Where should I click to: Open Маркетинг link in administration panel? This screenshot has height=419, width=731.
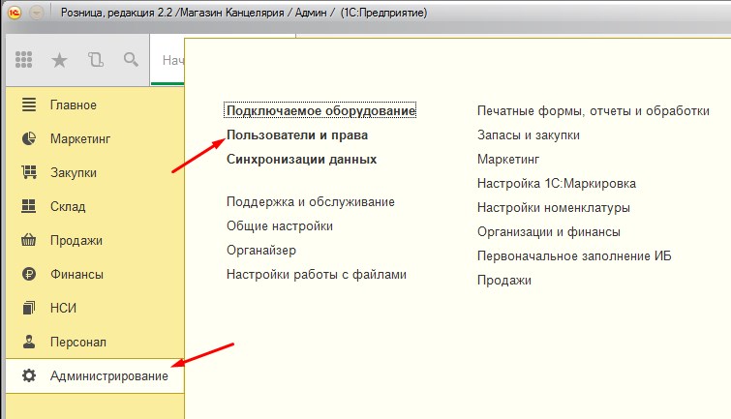(x=508, y=160)
